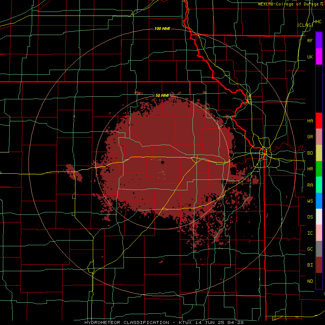Screen dimensions: 325x325
Task: Click the BD yellow legend color swatch
Action: point(319,153)
